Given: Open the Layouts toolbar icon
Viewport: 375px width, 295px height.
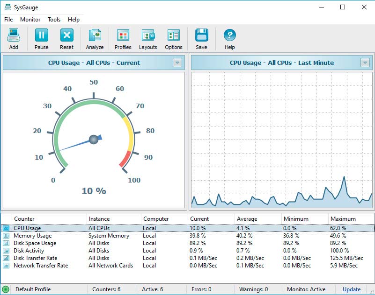Looking at the screenshot, I should 148,35.
